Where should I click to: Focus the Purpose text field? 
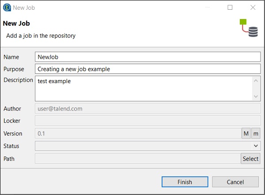(148, 69)
